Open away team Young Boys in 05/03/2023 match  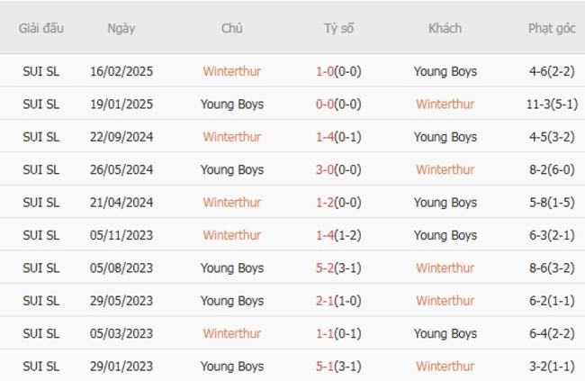445,333
